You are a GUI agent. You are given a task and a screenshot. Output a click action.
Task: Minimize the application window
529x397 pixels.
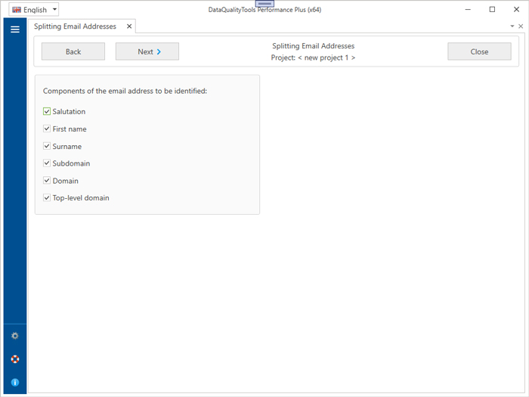tap(468, 9)
